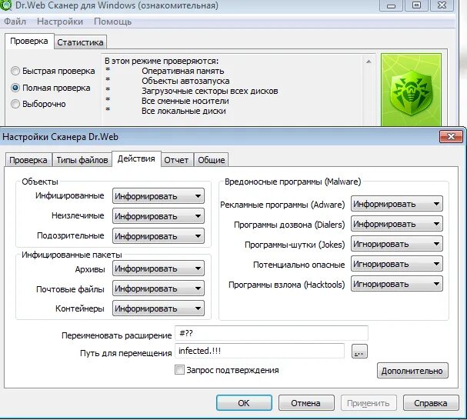Switch to the Отчет tab
Screen dimensions: 467x420
[176, 160]
